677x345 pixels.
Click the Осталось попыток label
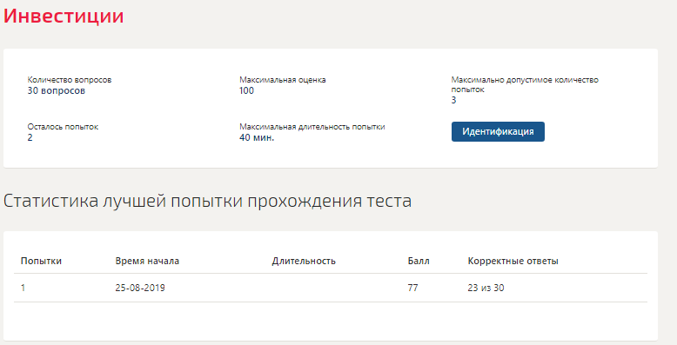[x=63, y=127]
